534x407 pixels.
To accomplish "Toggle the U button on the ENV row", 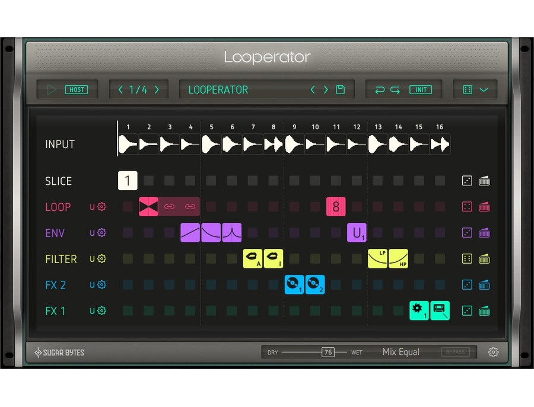I will pos(92,233).
